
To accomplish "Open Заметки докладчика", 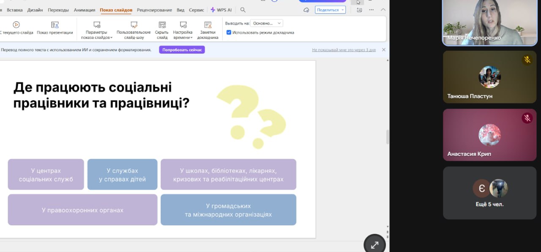I will (x=208, y=25).
